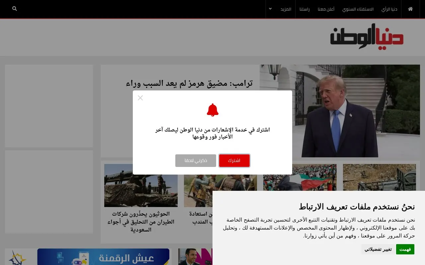Go to the home icon in navbar
The image size is (425, 265).
(x=410, y=9)
